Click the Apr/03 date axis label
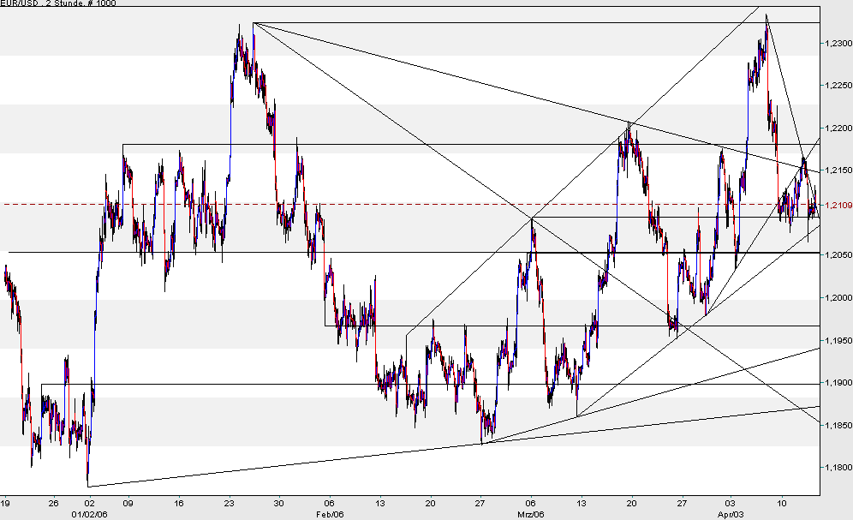This screenshot has width=853, height=520. (x=730, y=514)
